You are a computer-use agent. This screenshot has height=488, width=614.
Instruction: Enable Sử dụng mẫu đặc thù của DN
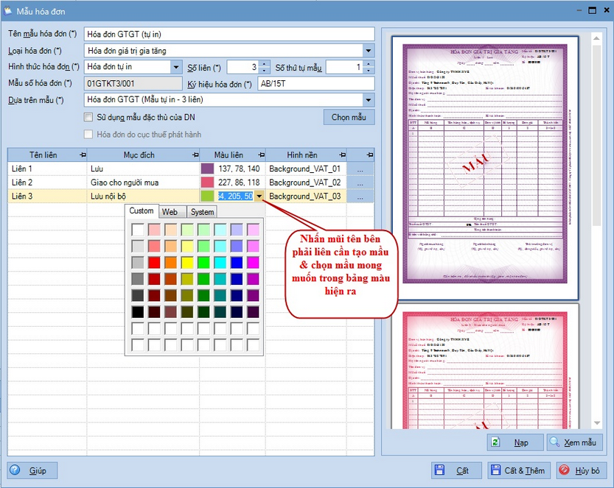[88, 117]
